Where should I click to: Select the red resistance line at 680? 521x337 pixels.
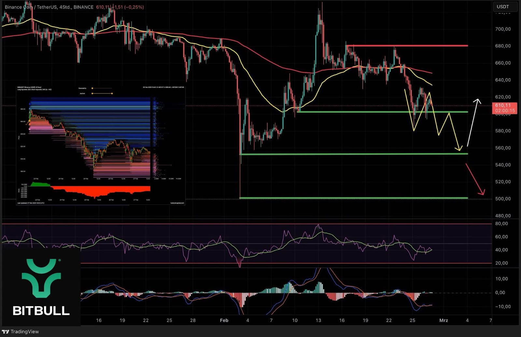pos(407,46)
